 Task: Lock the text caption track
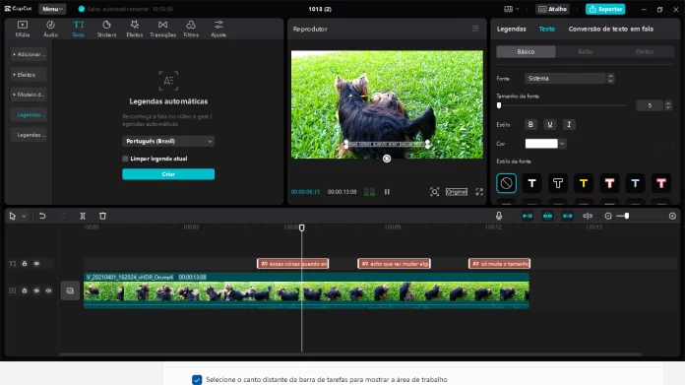click(x=25, y=264)
